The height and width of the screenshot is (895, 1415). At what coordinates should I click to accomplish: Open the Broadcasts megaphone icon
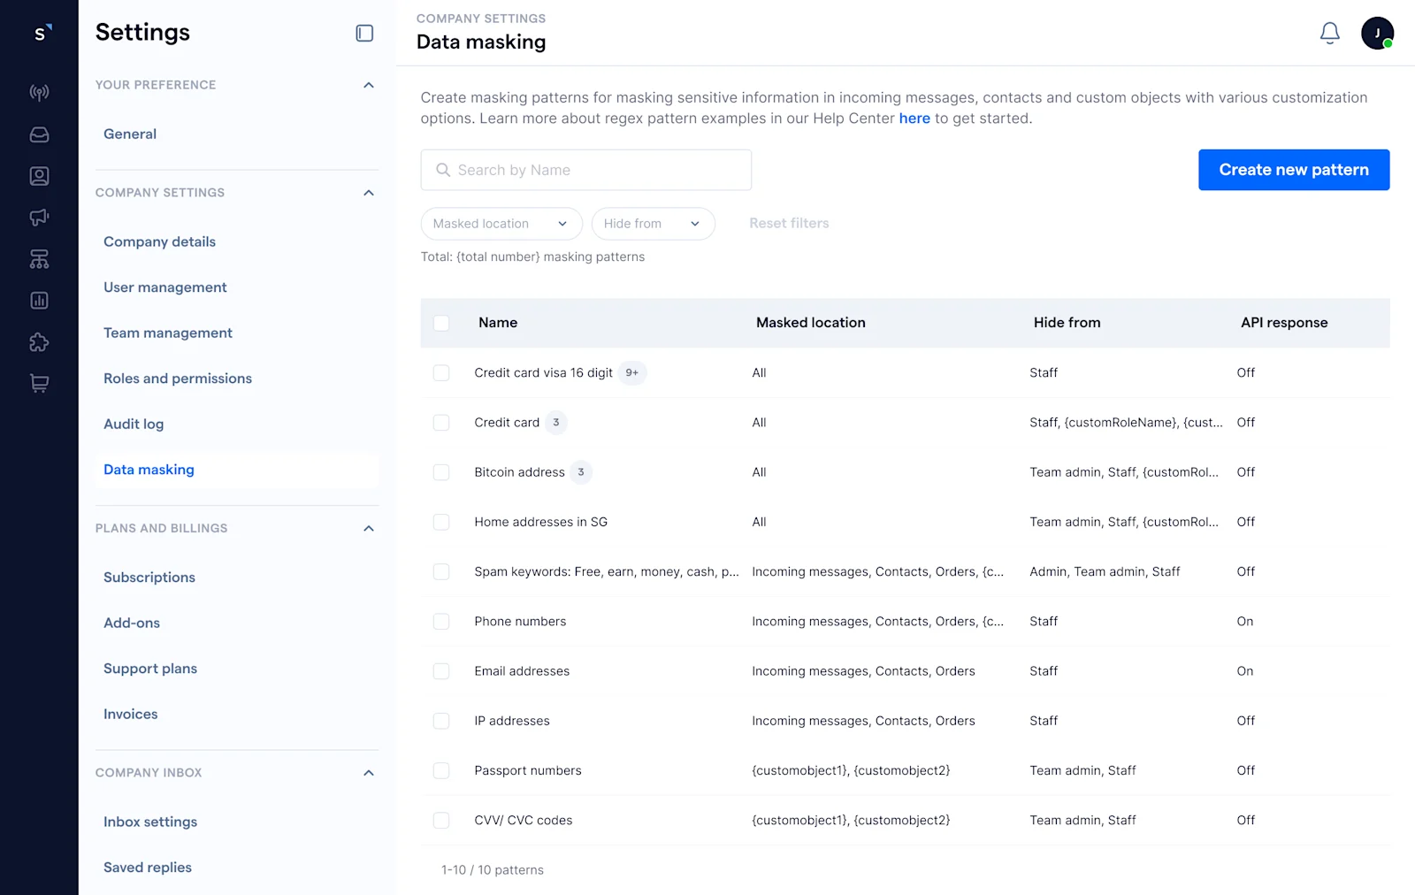39,217
